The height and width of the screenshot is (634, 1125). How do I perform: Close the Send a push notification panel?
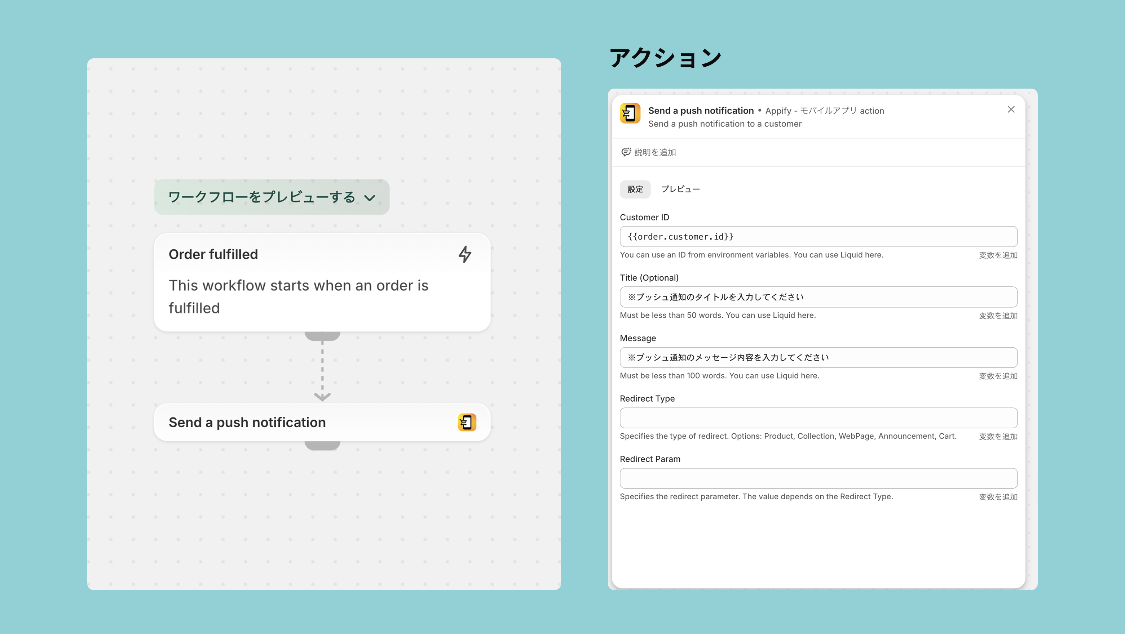click(x=1011, y=110)
